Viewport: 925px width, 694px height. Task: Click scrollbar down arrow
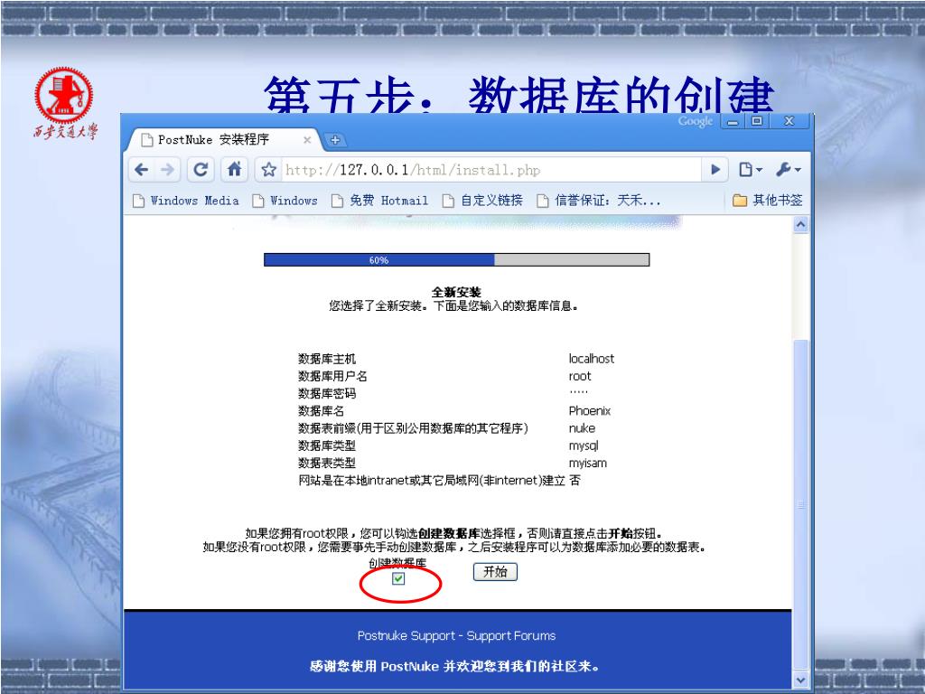[x=800, y=680]
